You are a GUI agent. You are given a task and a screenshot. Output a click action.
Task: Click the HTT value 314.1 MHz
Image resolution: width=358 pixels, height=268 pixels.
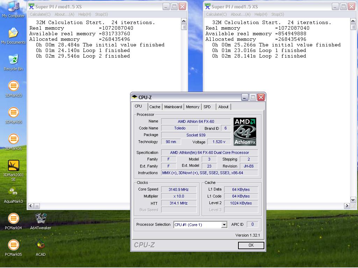point(179,203)
